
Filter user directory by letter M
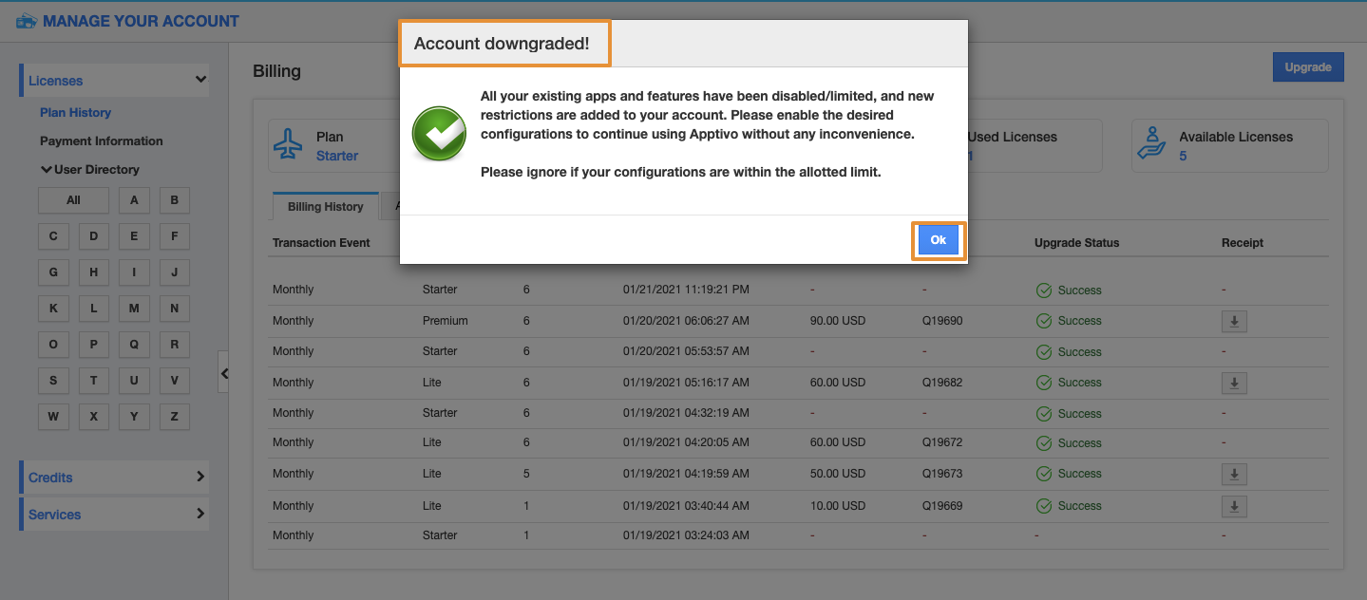(134, 309)
